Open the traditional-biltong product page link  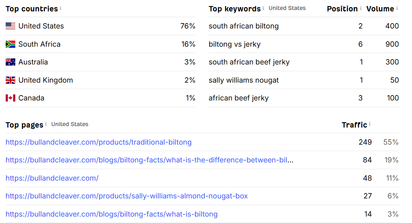[x=99, y=142]
